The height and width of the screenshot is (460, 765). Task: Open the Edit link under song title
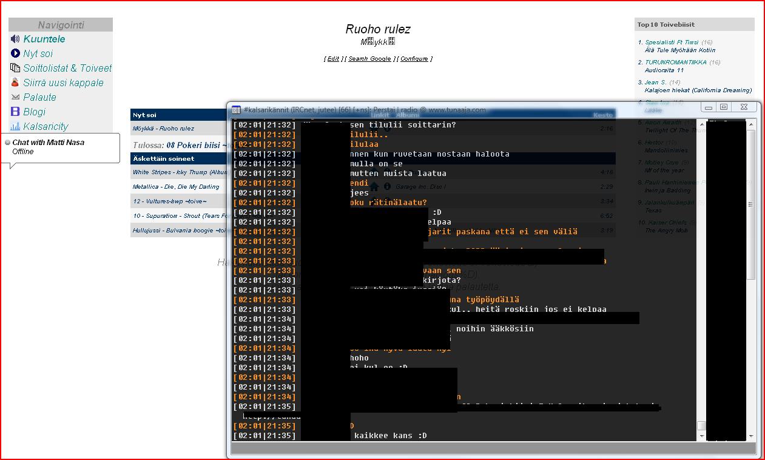(333, 59)
